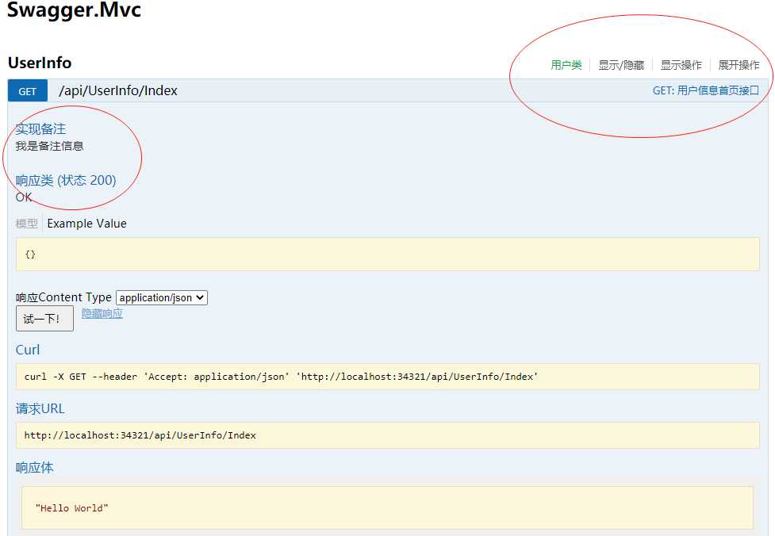This screenshot has width=775, height=536.
Task: Click the 请求URL heading
Action: [x=40, y=408]
